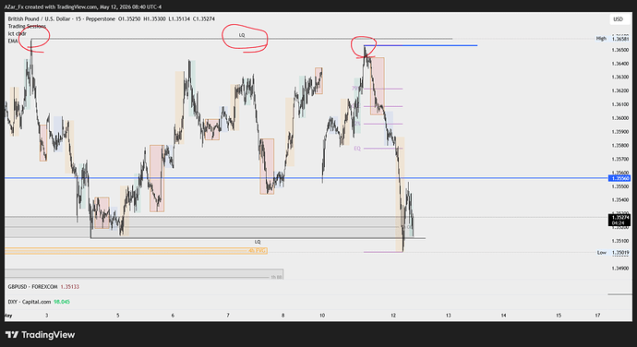Image resolution: width=637 pixels, height=347 pixels.
Task: Click date label 15 on time axis
Action: pyautogui.click(x=559, y=316)
